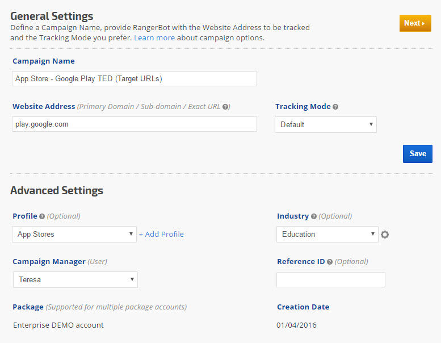Screen dimensions: 441x343
Task: Follow the Learn more link
Action: 154,38
